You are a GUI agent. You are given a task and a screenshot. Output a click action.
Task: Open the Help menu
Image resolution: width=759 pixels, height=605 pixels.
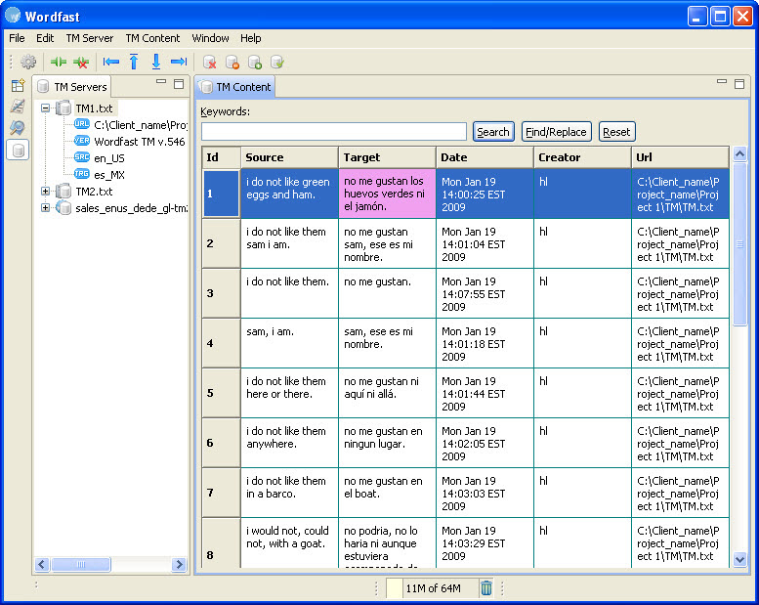251,38
